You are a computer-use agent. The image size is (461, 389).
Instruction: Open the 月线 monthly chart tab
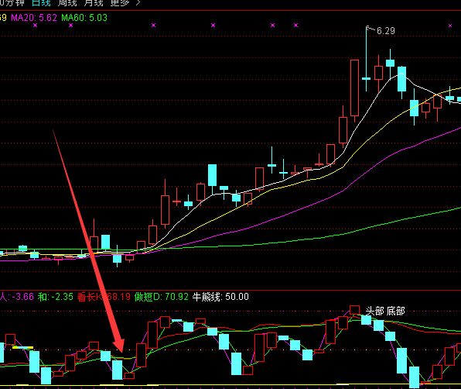(94, 3)
